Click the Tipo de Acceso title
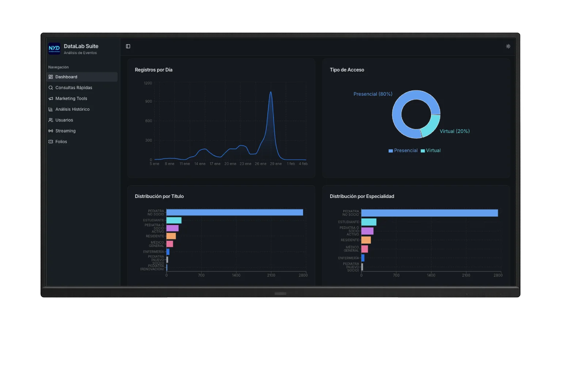Viewport: 561px width, 374px height. point(347,70)
